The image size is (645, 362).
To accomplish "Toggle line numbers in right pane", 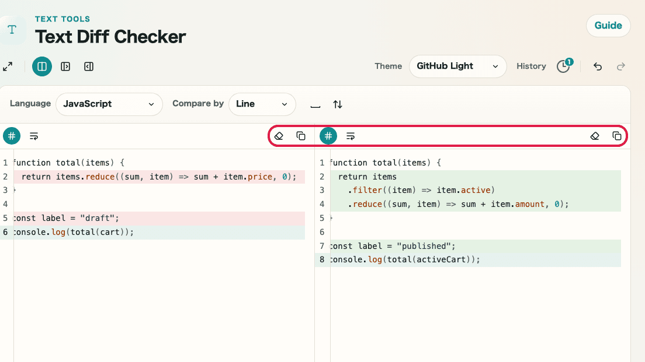I will (x=328, y=136).
